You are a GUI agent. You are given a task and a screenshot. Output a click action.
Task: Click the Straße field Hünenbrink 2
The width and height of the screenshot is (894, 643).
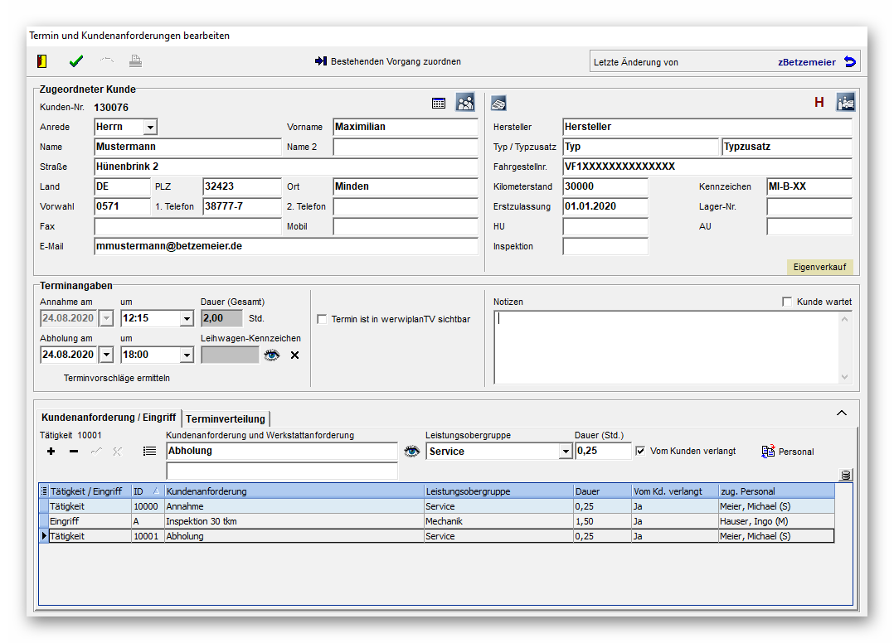point(285,167)
